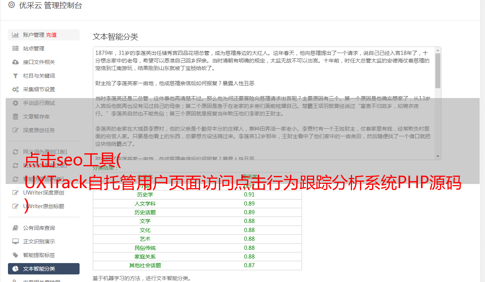Click the book icon for 公有词库查询
The width and height of the screenshot is (485, 282).
pos(16,228)
